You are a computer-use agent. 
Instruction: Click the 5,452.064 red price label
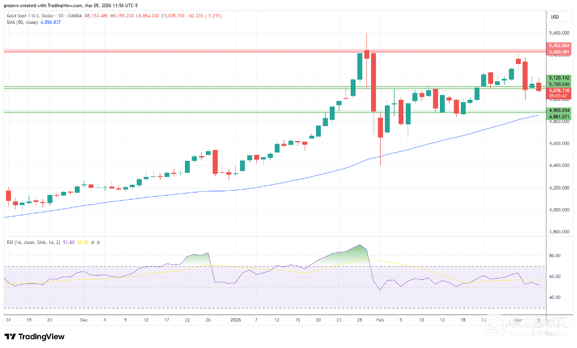[x=558, y=45]
